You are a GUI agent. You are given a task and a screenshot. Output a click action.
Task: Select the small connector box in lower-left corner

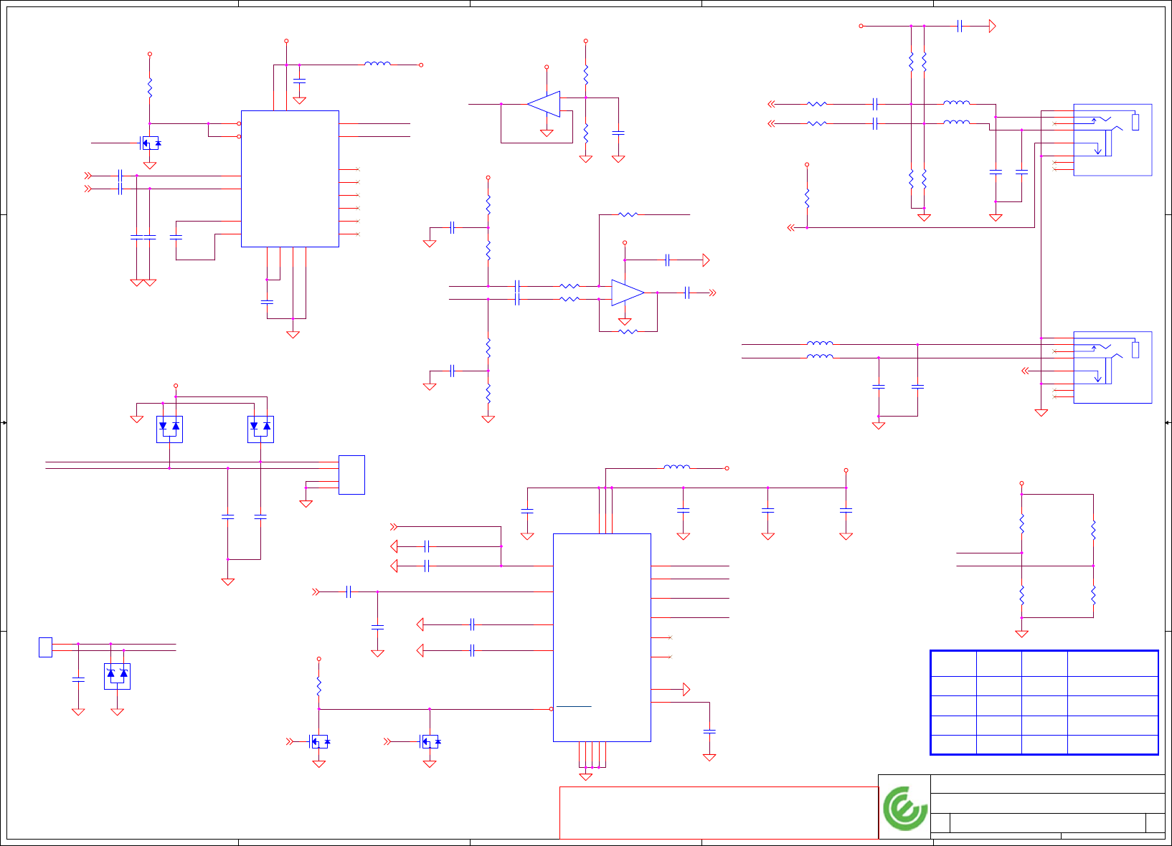(45, 647)
